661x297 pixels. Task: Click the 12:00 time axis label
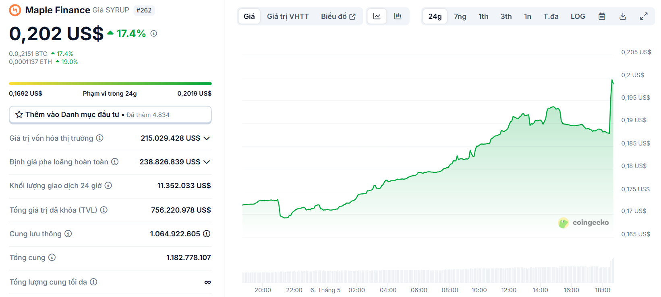[509, 290]
